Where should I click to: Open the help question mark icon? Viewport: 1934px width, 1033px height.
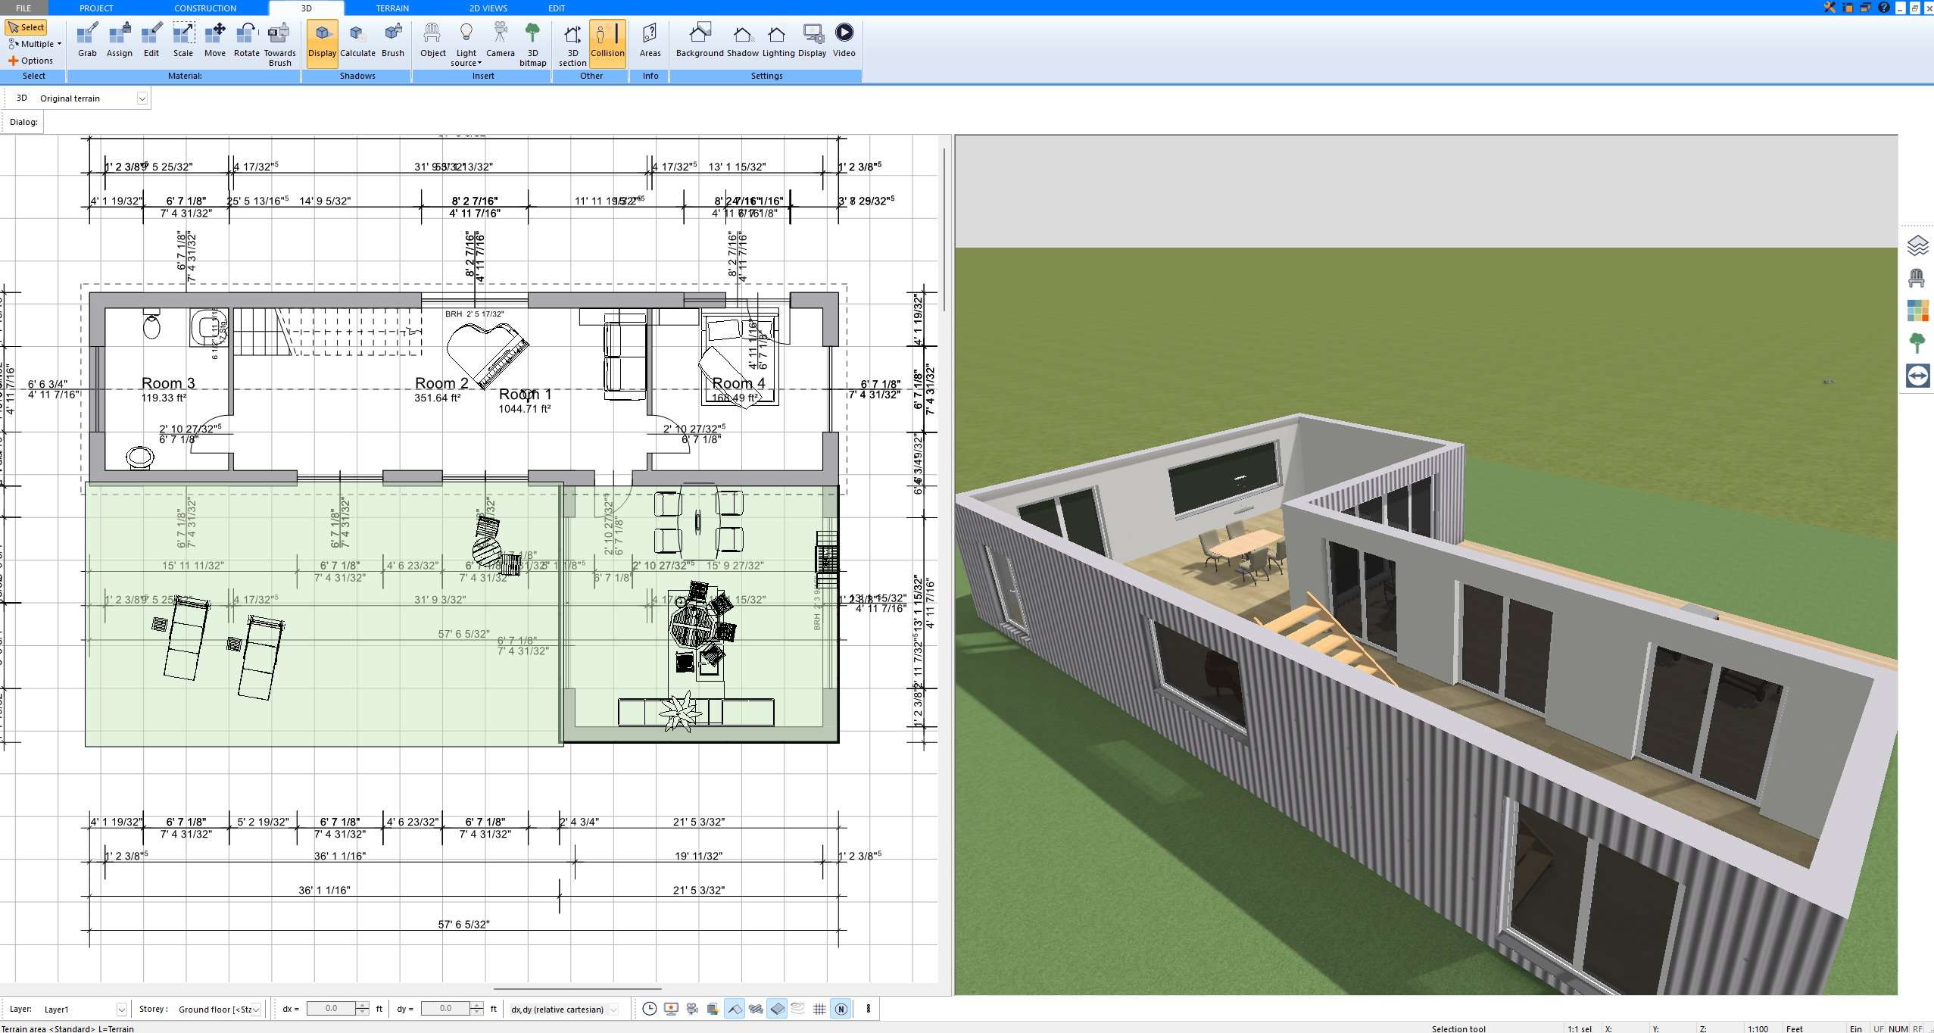pyautogui.click(x=1883, y=8)
